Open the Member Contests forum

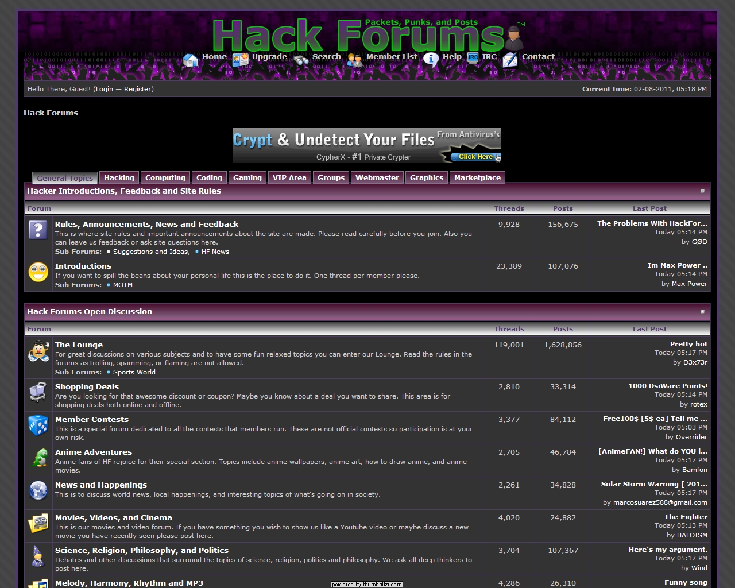92,419
